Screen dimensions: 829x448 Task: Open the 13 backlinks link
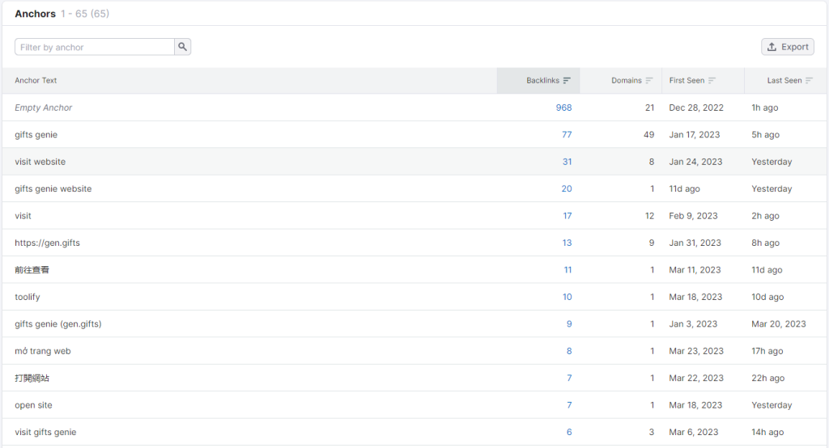[x=567, y=243]
